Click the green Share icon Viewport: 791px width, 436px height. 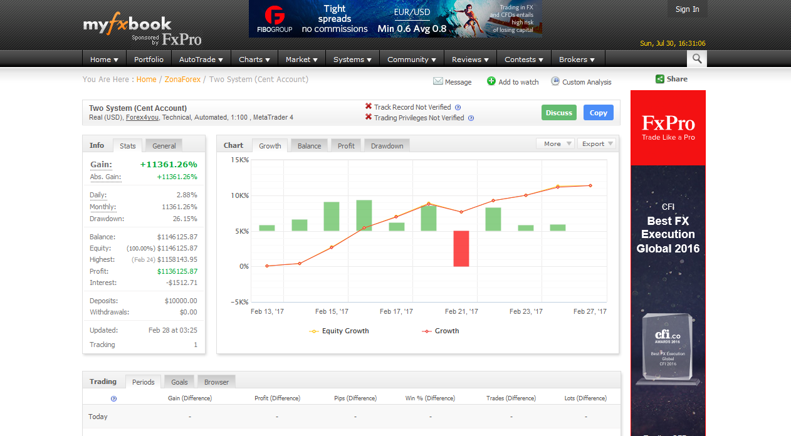pos(659,79)
